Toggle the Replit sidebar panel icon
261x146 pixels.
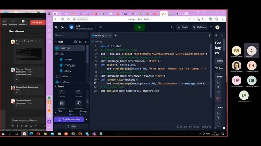point(57,27)
